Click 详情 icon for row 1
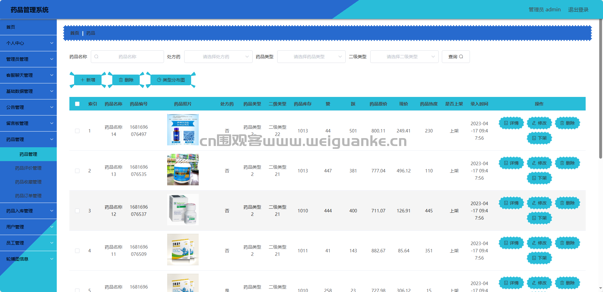This screenshot has height=292, width=603. tap(506, 123)
